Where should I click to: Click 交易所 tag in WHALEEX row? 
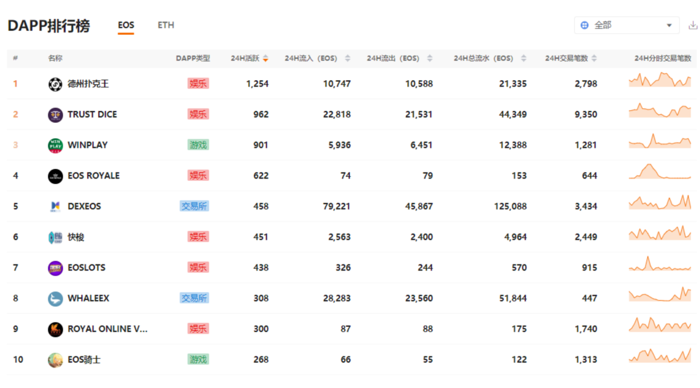194,298
